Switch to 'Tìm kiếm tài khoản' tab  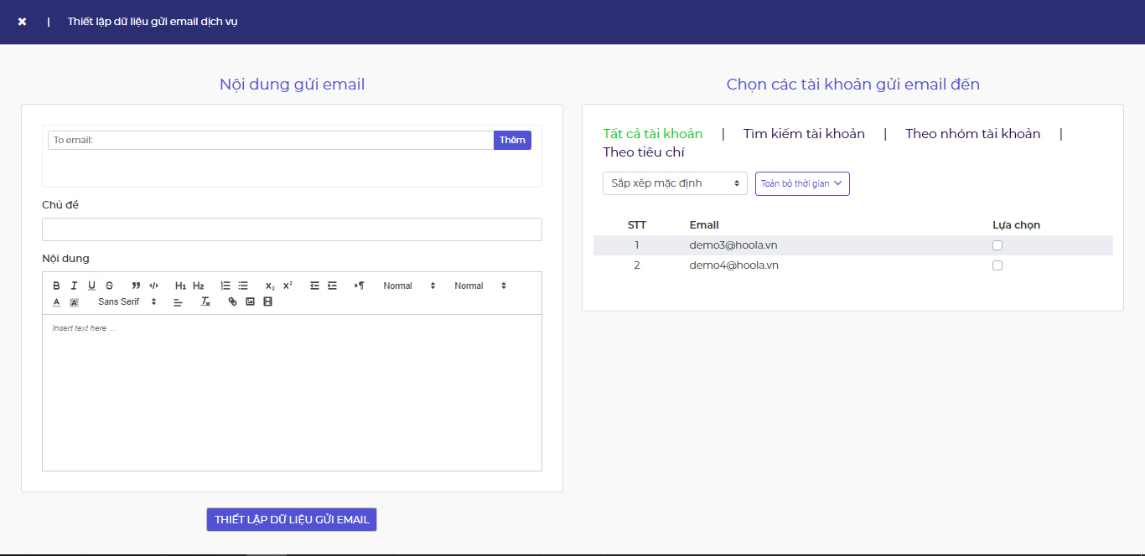point(804,134)
